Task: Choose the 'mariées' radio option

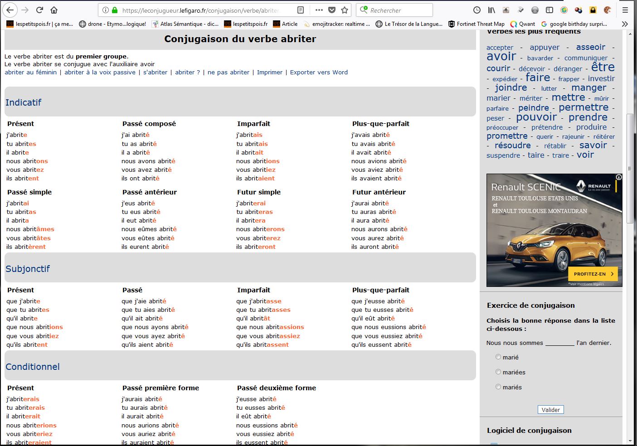Action: coord(498,372)
